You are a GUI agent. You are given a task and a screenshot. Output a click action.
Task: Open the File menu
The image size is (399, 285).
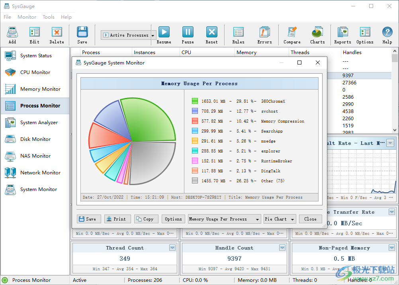tap(7, 17)
